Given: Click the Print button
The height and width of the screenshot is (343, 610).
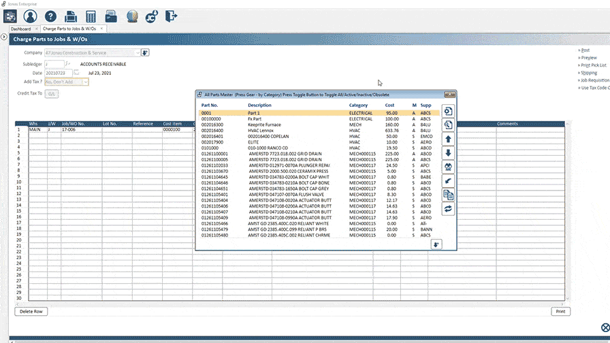Looking at the screenshot, I should [560, 312].
